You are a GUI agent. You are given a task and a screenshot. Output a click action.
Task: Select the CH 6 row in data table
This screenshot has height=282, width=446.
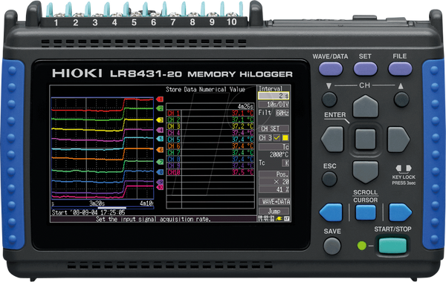pos(210,146)
